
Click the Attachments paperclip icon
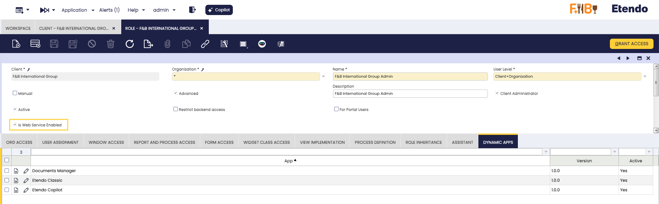(167, 44)
